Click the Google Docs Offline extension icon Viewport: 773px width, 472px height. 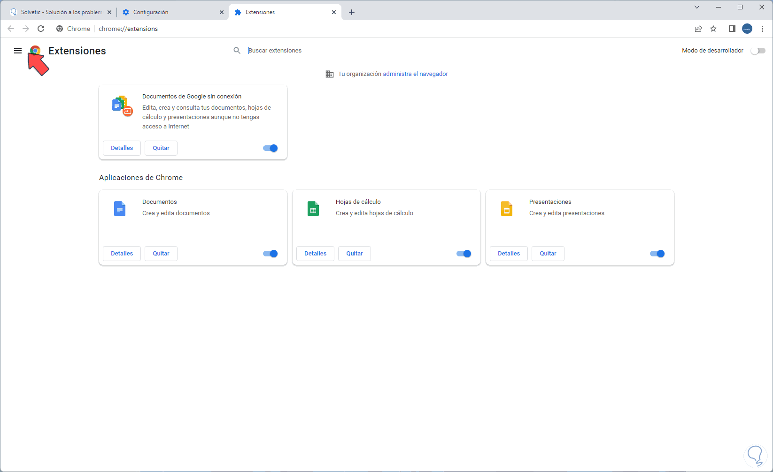122,105
